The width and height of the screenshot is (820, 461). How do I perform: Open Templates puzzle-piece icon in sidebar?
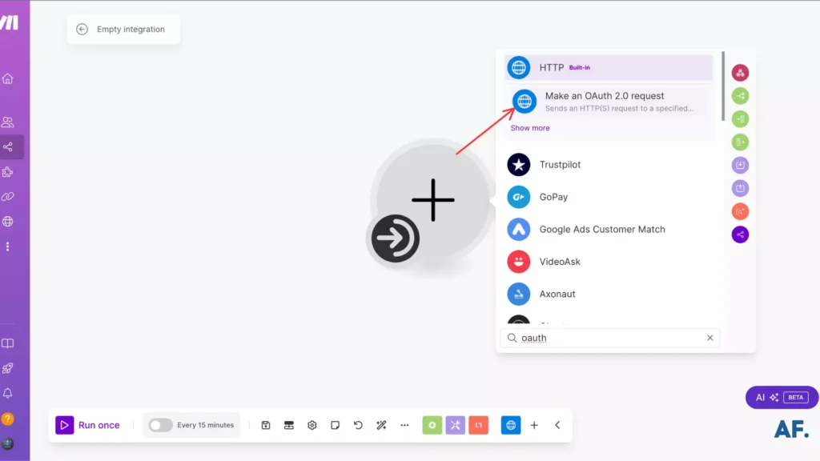click(x=8, y=172)
